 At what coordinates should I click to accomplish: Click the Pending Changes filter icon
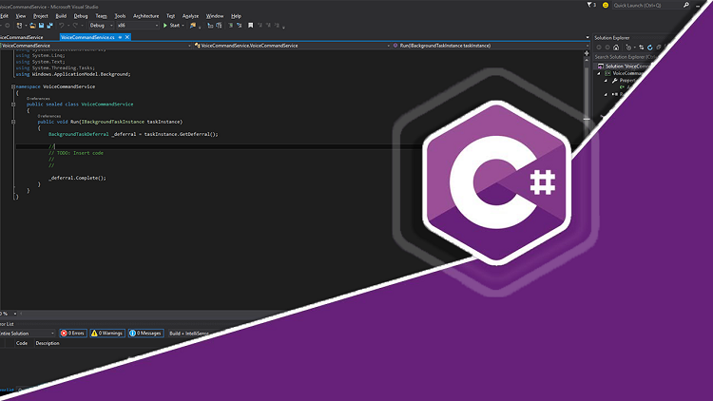tap(628, 48)
